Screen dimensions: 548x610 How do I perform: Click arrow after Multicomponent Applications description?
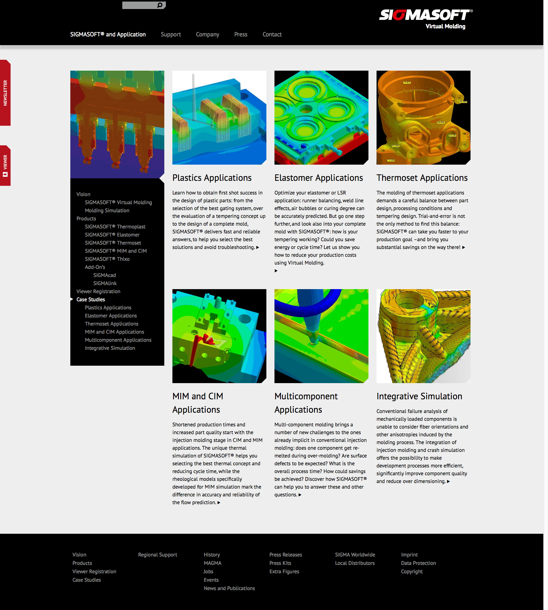coord(300,495)
